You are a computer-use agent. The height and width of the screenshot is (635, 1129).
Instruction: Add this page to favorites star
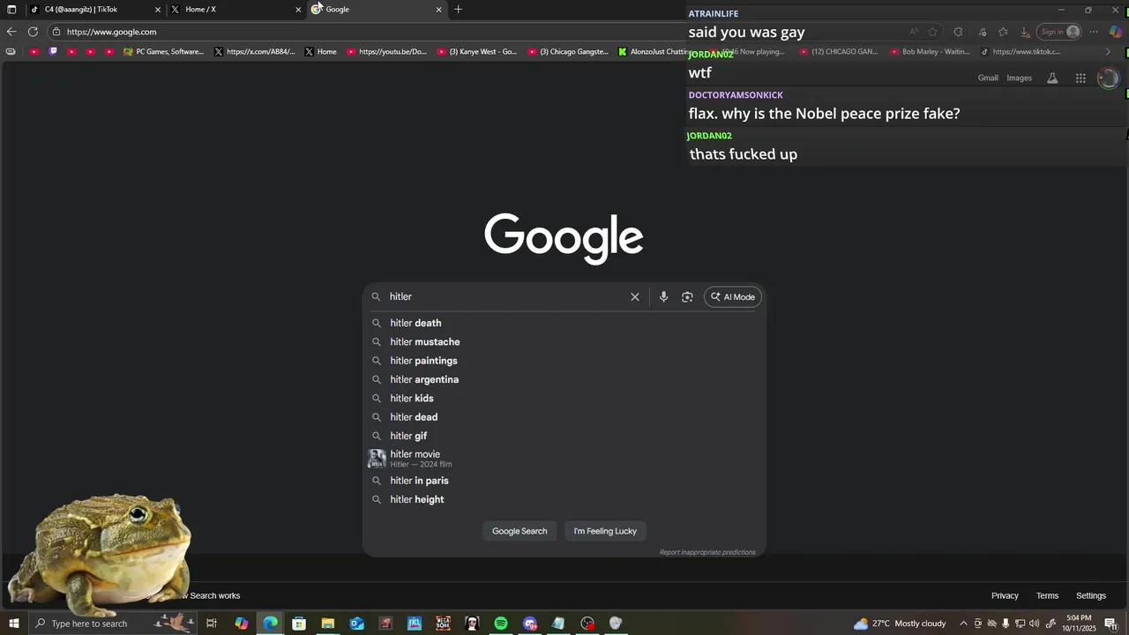(932, 32)
